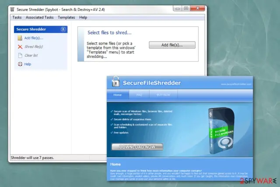
Task: Click the Add file(s) folder icon in sidebar
Action: [20, 38]
